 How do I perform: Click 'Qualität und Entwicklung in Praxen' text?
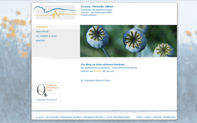(52, 87)
